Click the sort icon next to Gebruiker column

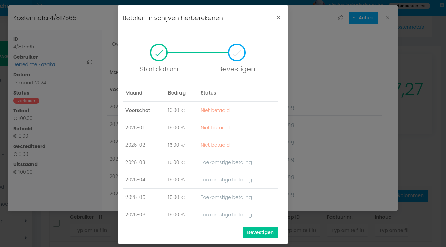[x=100, y=217]
